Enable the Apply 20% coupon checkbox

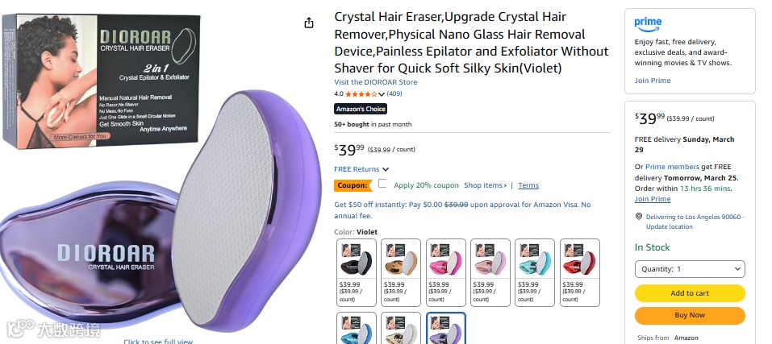[382, 184]
